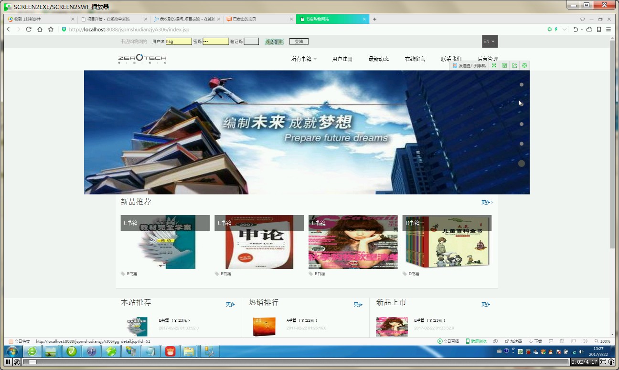Bookmark page with the star icon

[51, 29]
